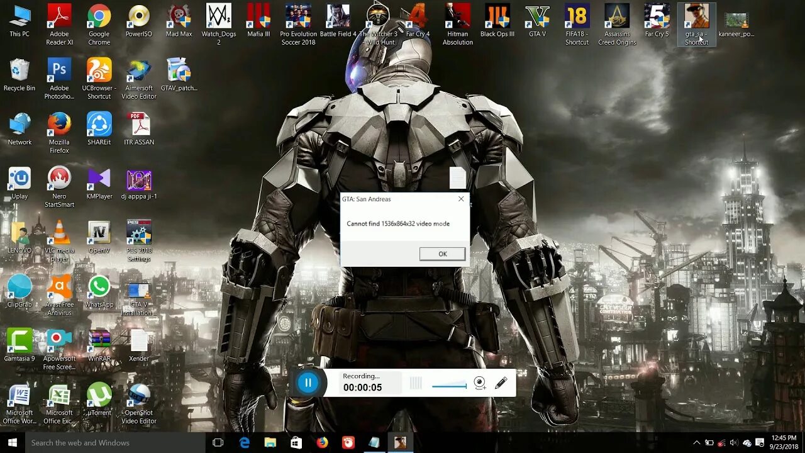The image size is (805, 453).
Task: Select Assassins Creed Origins shortcut
Action: click(617, 25)
